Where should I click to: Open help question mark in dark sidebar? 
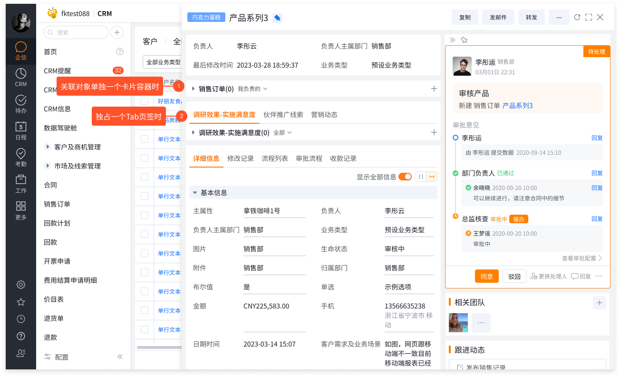point(21,336)
